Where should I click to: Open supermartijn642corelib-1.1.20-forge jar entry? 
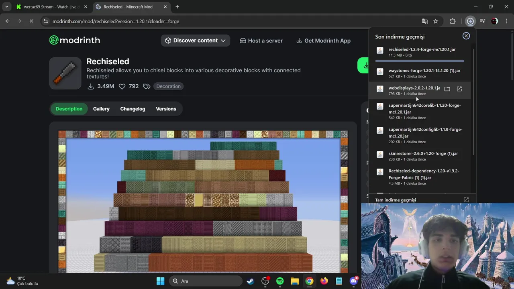[420, 111]
